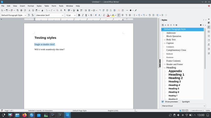Uncheck the Show previews checkbox
This screenshot has height=118, width=211.
(162, 101)
